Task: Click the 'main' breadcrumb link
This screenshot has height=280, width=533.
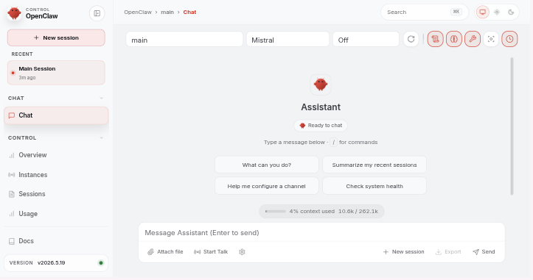Action: coord(167,12)
